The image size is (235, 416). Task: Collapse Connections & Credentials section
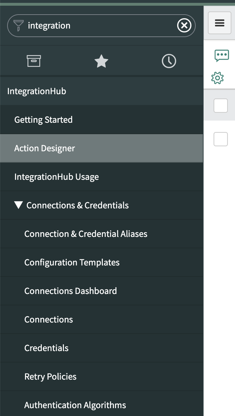pyautogui.click(x=19, y=205)
